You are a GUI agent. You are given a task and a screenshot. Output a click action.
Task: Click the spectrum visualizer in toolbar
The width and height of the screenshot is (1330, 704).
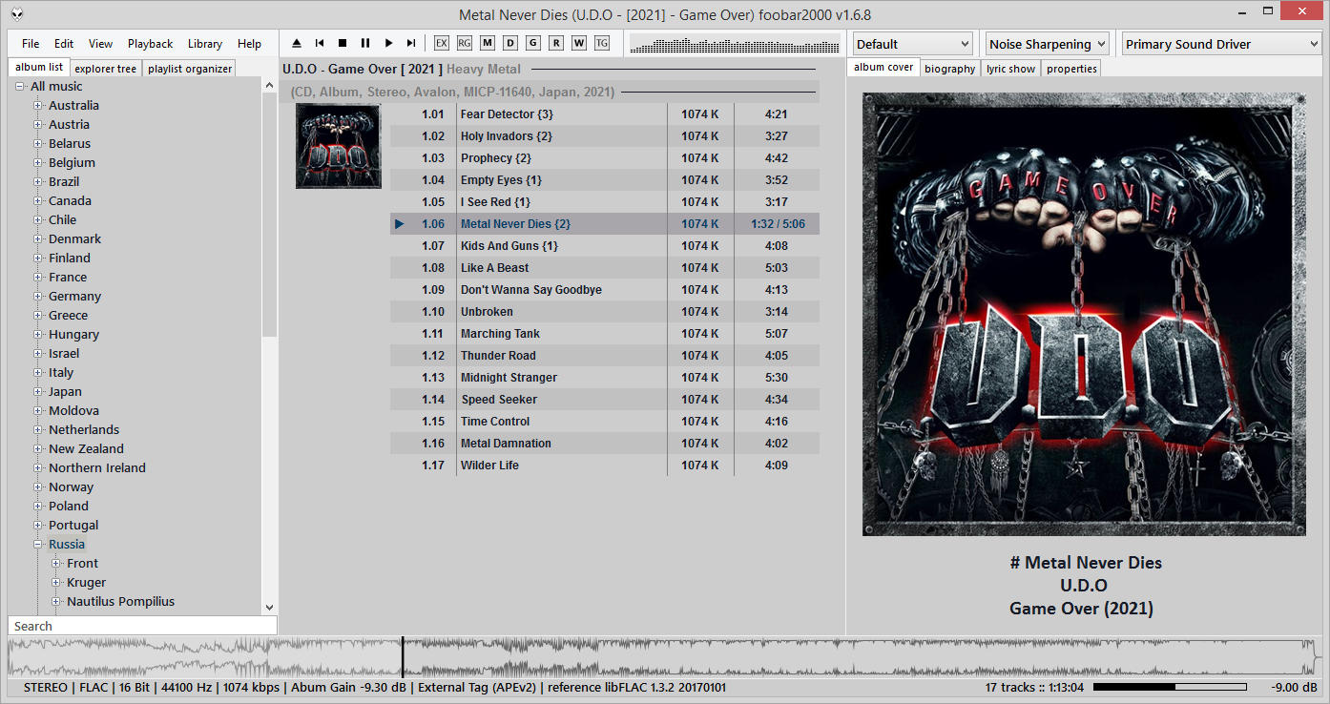[735, 45]
